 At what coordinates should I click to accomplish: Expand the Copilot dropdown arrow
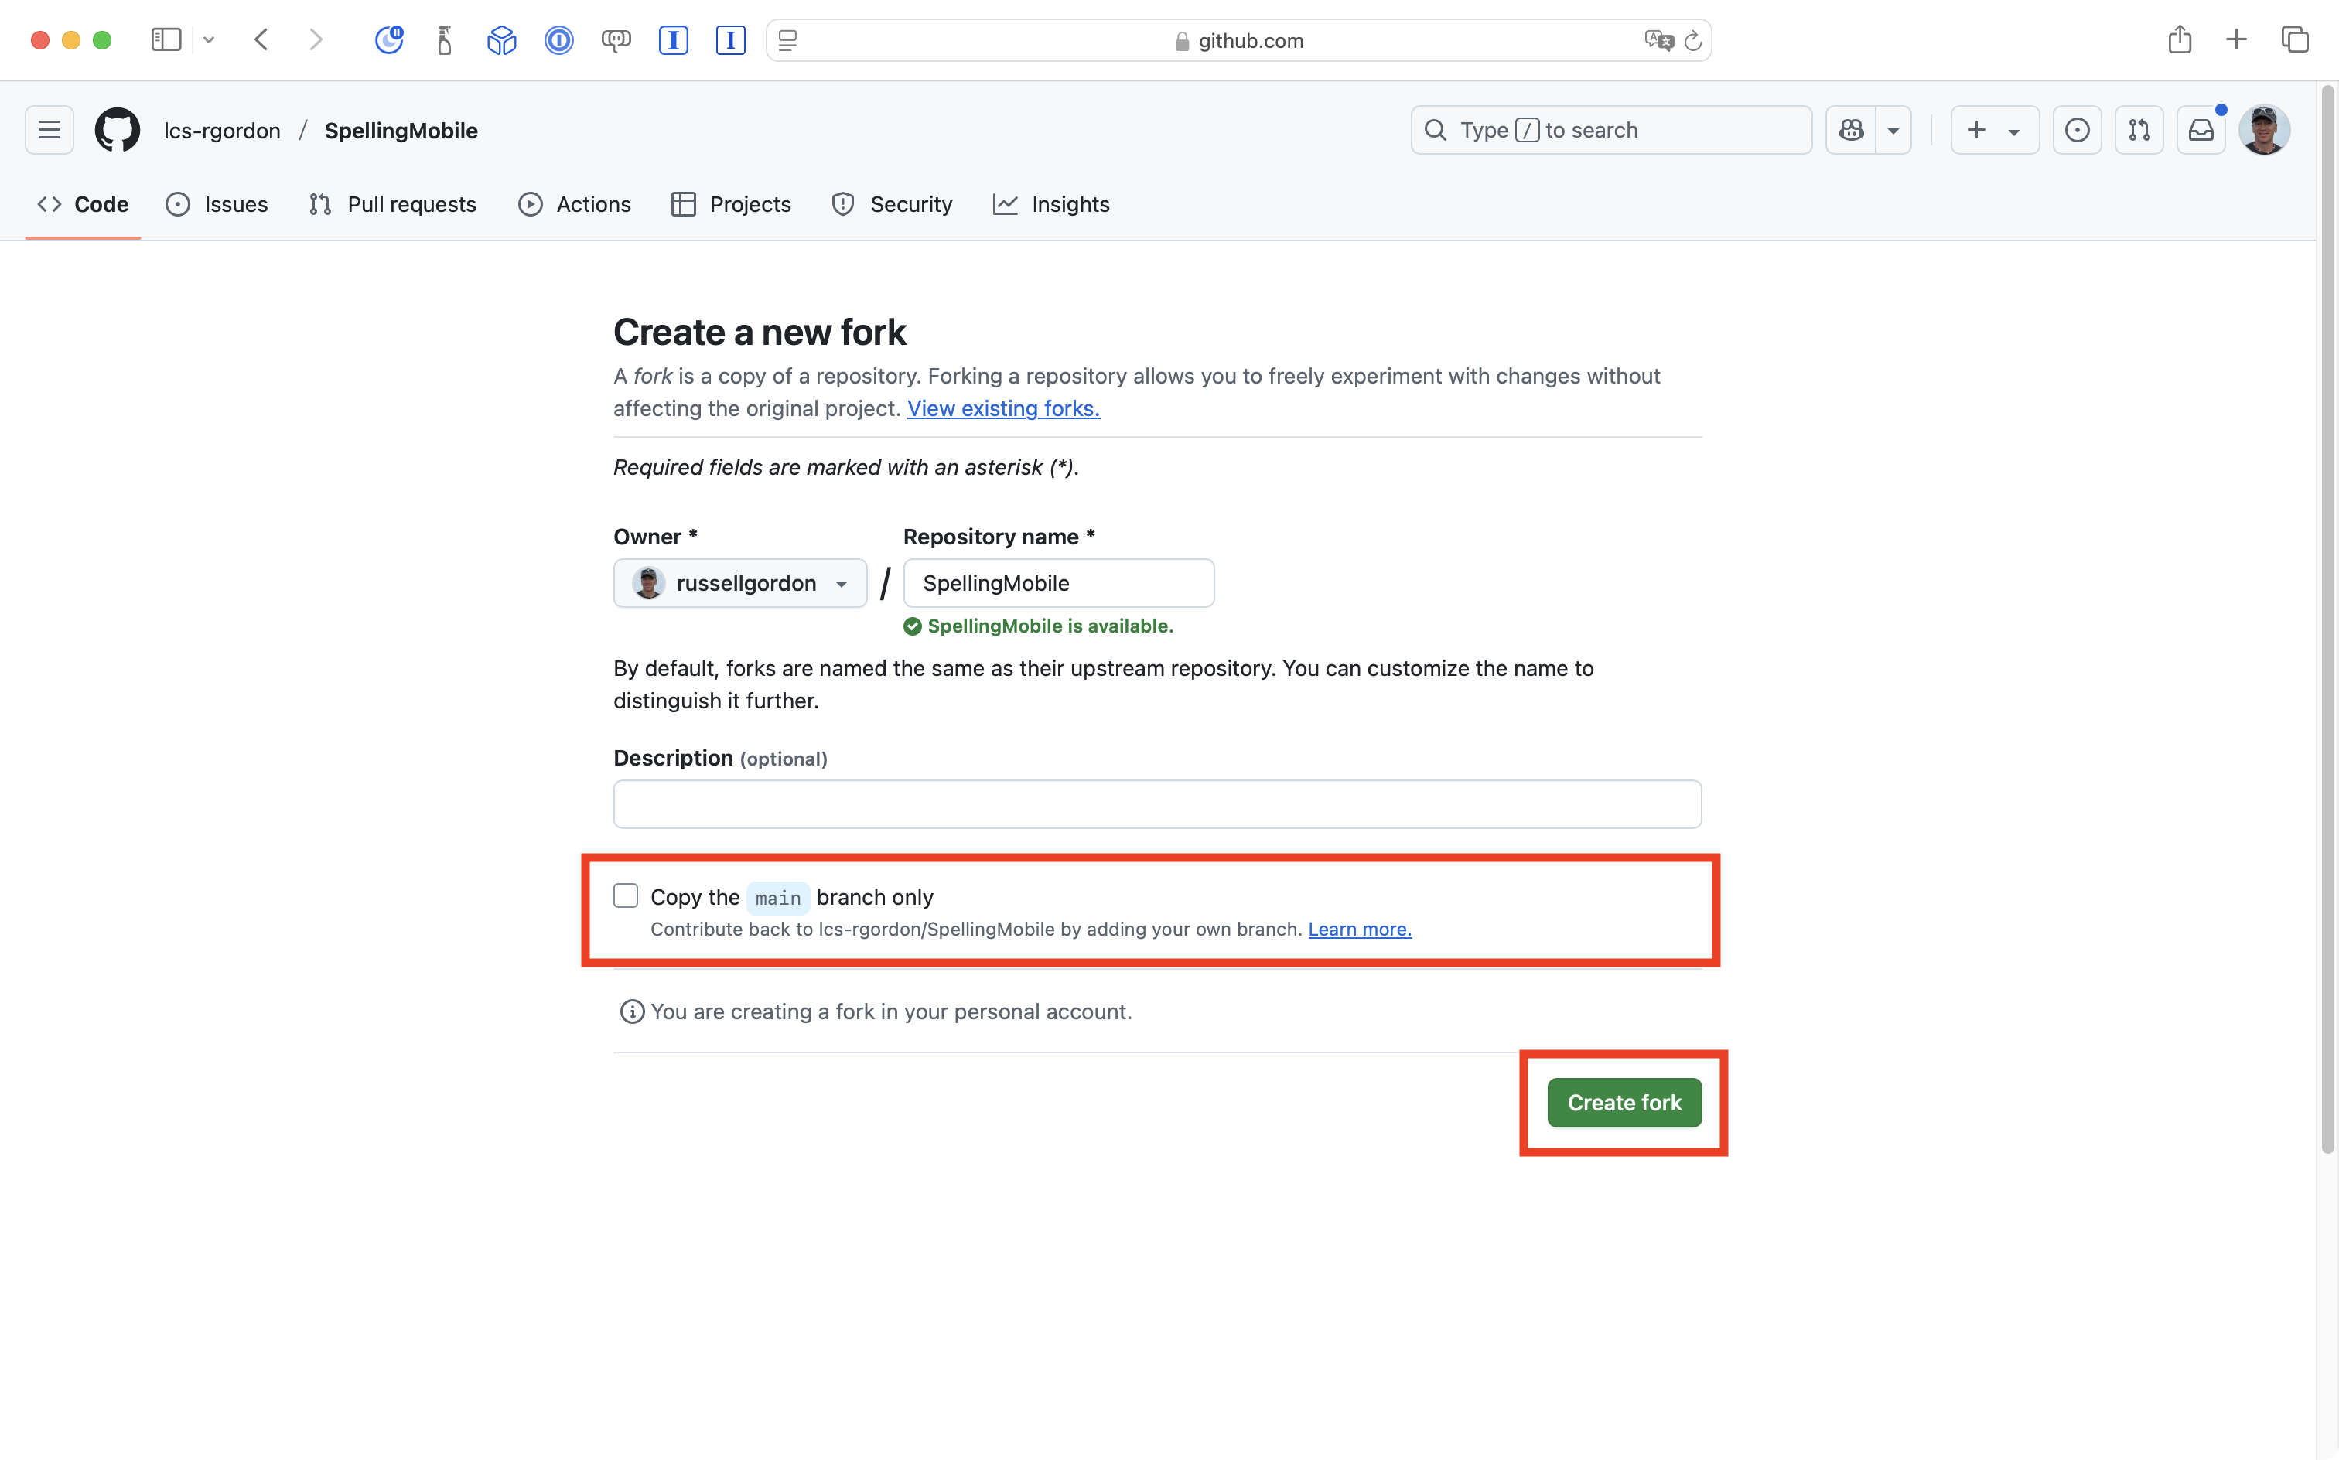1893,131
